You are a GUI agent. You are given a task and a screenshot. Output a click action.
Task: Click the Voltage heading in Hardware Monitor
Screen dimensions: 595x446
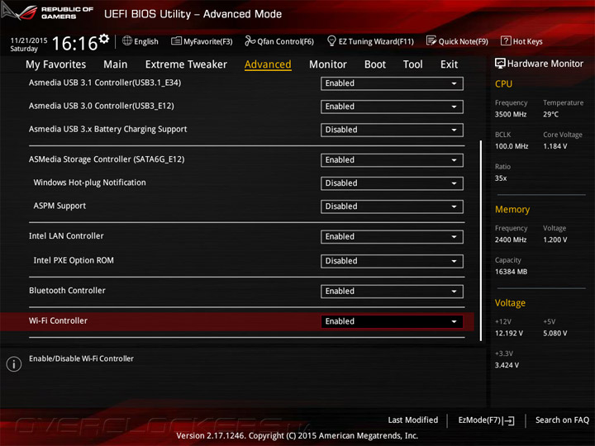510,303
